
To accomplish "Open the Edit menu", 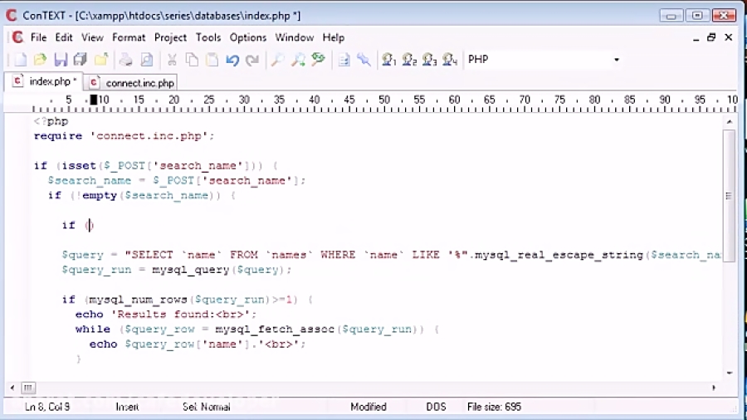I will tap(64, 37).
